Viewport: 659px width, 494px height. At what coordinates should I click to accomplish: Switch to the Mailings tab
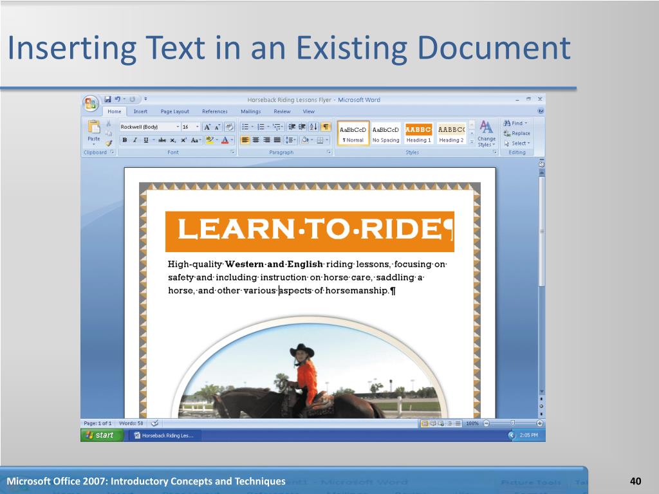(251, 111)
